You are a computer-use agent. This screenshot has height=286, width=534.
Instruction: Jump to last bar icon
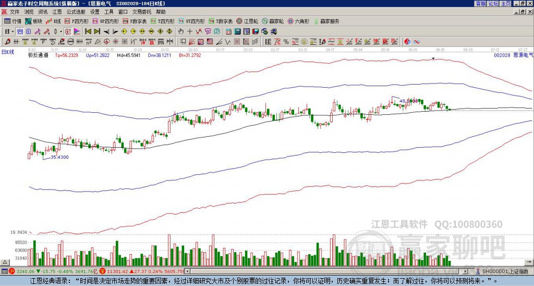[x=97, y=32]
